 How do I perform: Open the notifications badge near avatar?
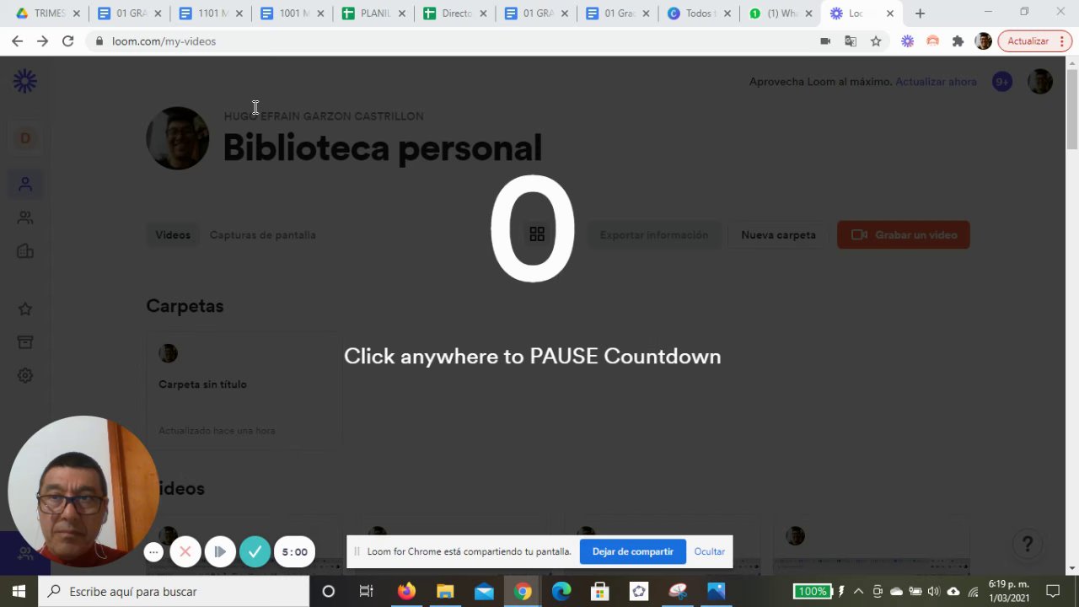(1002, 82)
